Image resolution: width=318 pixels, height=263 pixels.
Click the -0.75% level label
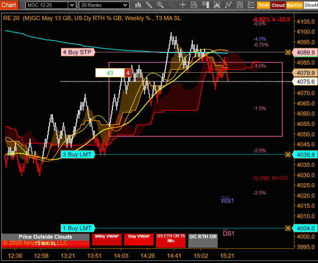[x=261, y=45]
